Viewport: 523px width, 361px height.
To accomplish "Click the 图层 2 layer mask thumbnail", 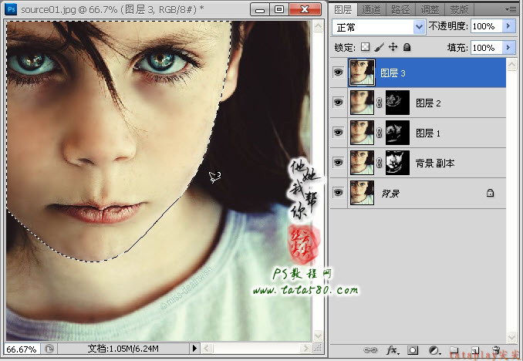I will tap(397, 103).
